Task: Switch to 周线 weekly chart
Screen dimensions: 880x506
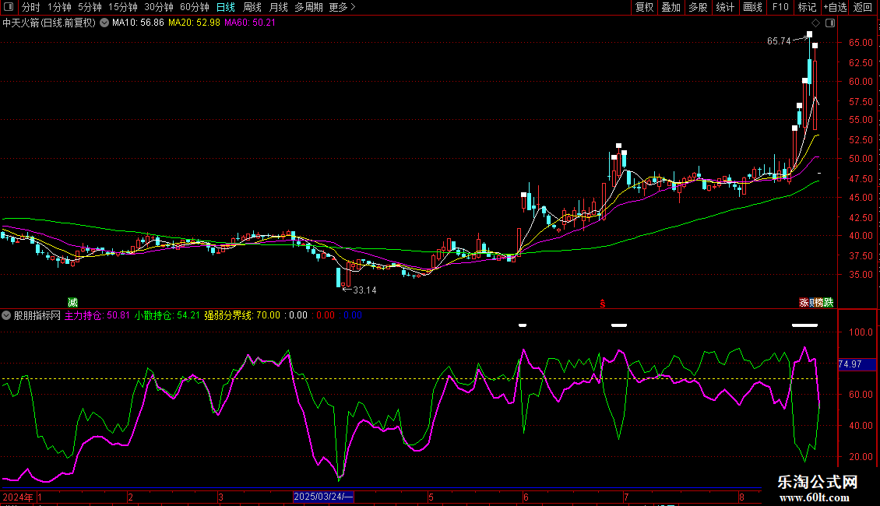Action: click(252, 7)
